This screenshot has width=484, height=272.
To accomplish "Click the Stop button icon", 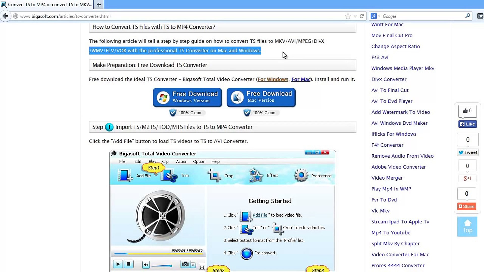I will pyautogui.click(x=128, y=264).
